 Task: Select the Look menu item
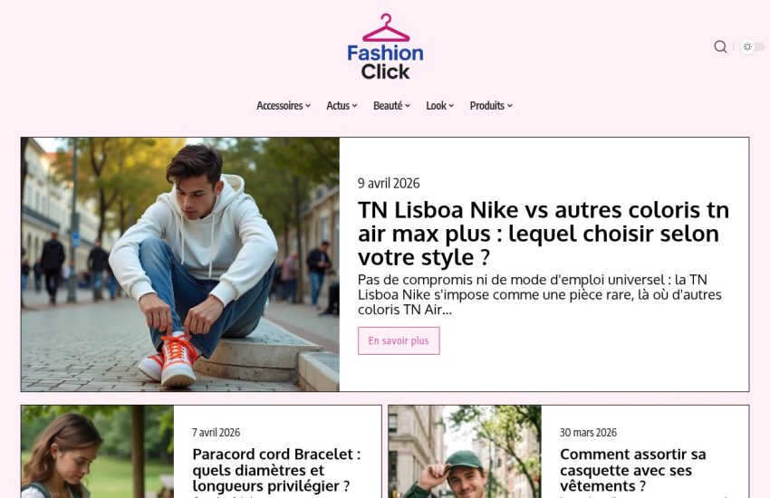coord(439,106)
